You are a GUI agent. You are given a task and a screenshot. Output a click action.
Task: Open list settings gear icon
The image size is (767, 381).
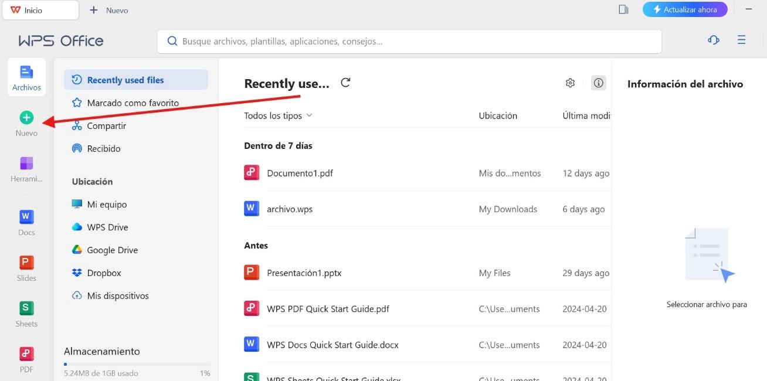570,83
